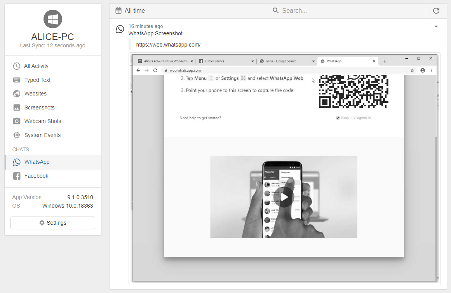
Task: Focus the Search field
Action: click(x=347, y=11)
